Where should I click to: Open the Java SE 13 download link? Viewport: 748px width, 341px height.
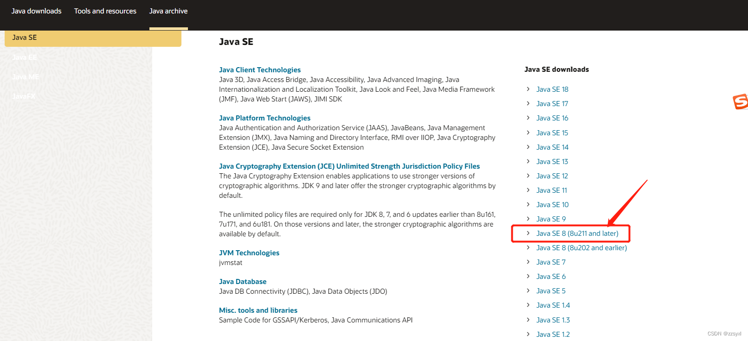click(x=552, y=162)
